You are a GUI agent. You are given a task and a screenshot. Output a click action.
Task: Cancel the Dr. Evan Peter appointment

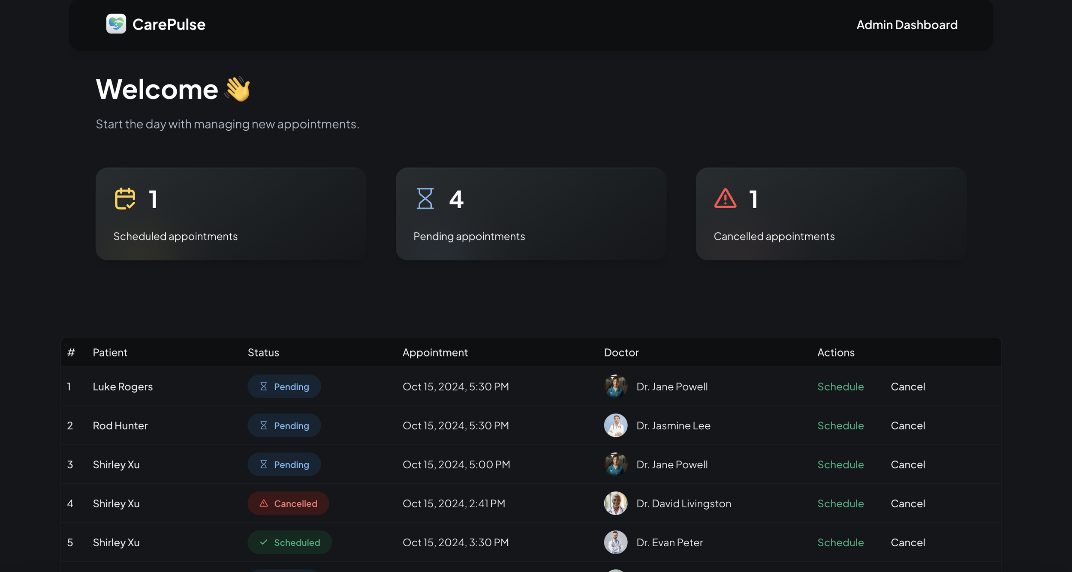pyautogui.click(x=907, y=542)
